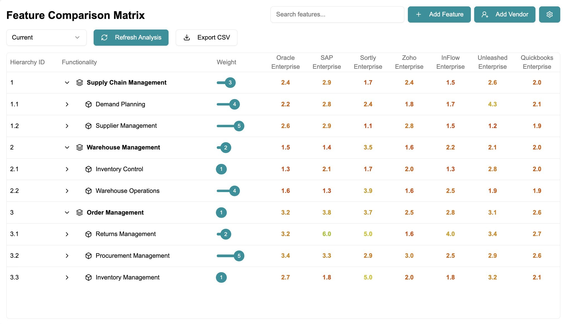Collapse the Order Management row

pyautogui.click(x=67, y=213)
